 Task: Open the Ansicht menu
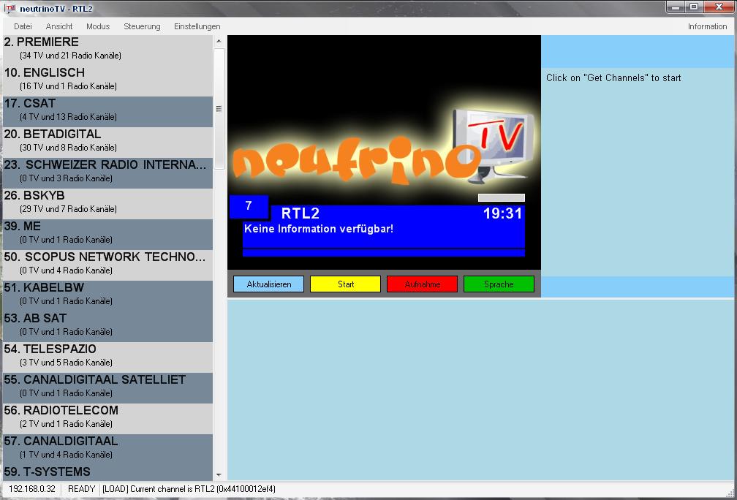click(59, 26)
